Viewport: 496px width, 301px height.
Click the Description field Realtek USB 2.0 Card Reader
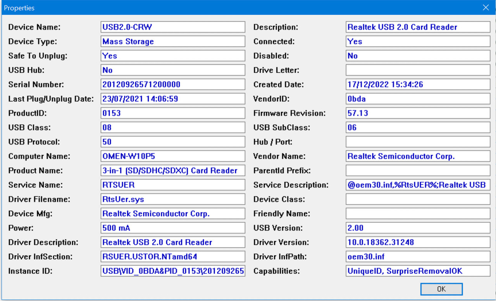tap(418, 27)
